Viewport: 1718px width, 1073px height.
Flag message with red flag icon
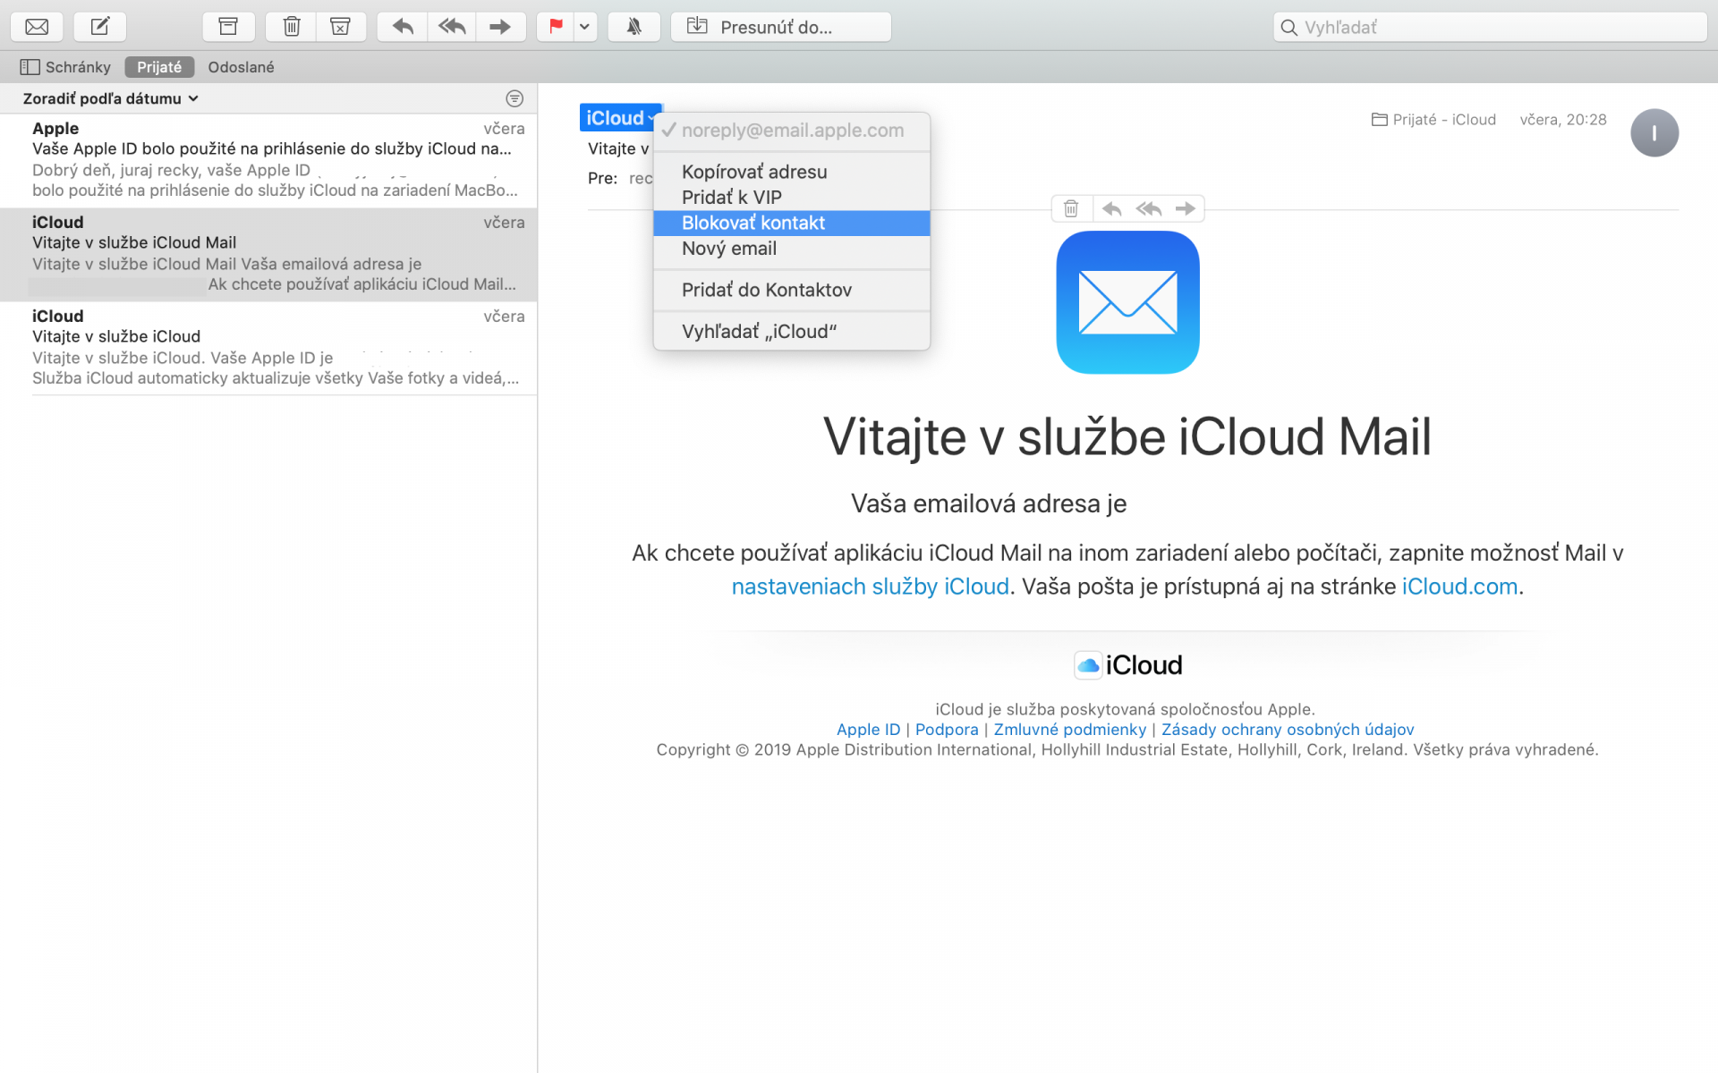coord(556,27)
